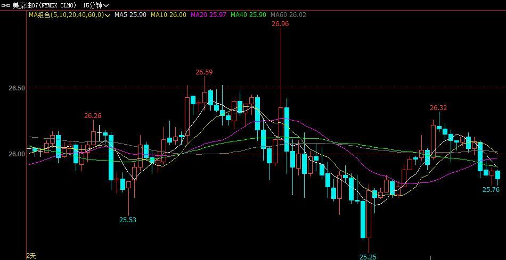Click the 26.96 high price marker
Image resolution: width=506 pixels, height=260 pixels.
pos(280,24)
